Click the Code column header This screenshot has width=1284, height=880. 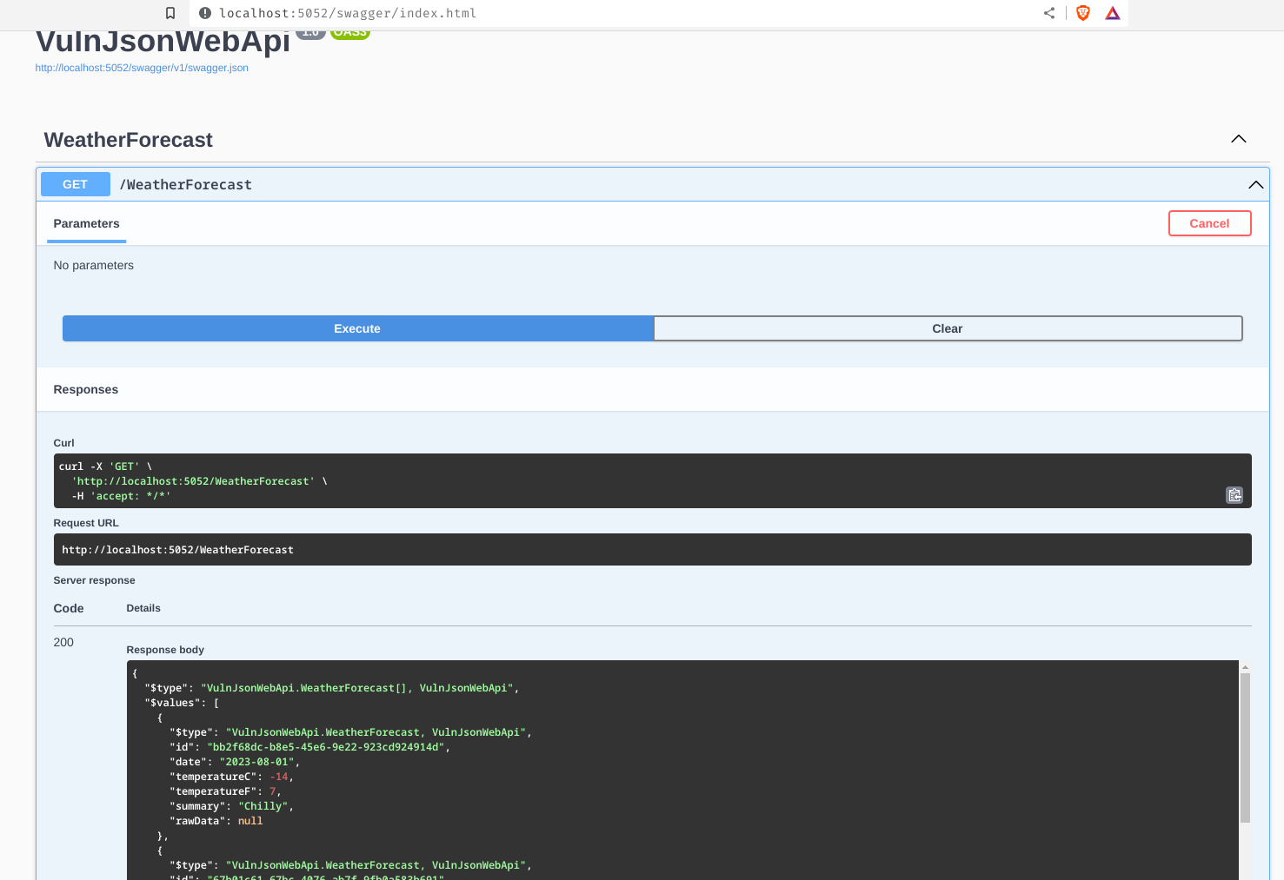[69, 608]
